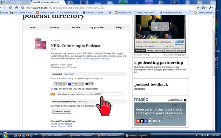Open the 1000 Frames of Hitc... bookmark

pyautogui.click(x=22, y=12)
